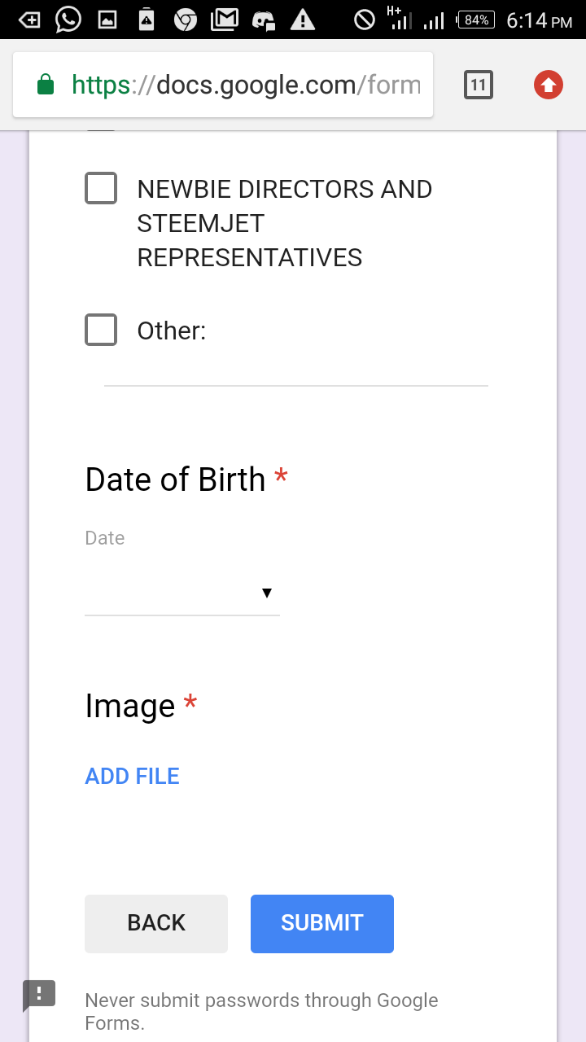
Task: Tick the Other checkbox
Action: [x=101, y=330]
